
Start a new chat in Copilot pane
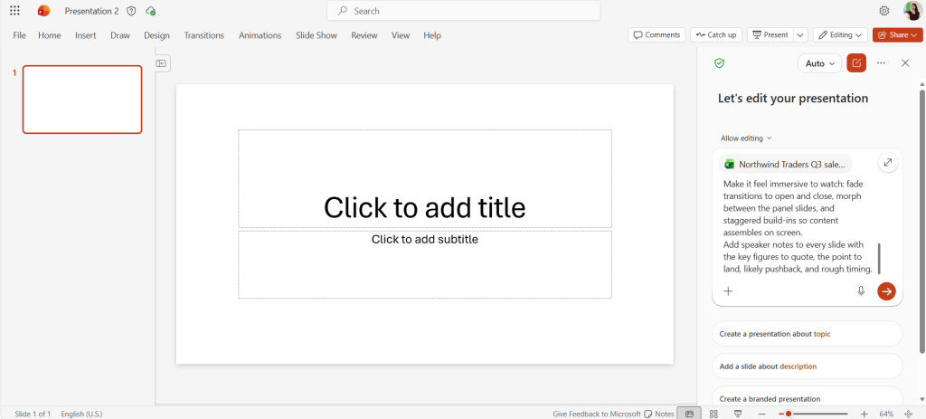pyautogui.click(x=856, y=63)
